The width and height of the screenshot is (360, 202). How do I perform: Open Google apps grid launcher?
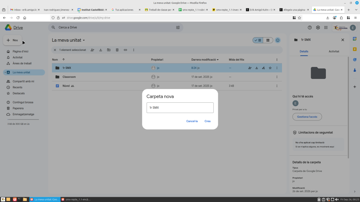(x=326, y=27)
